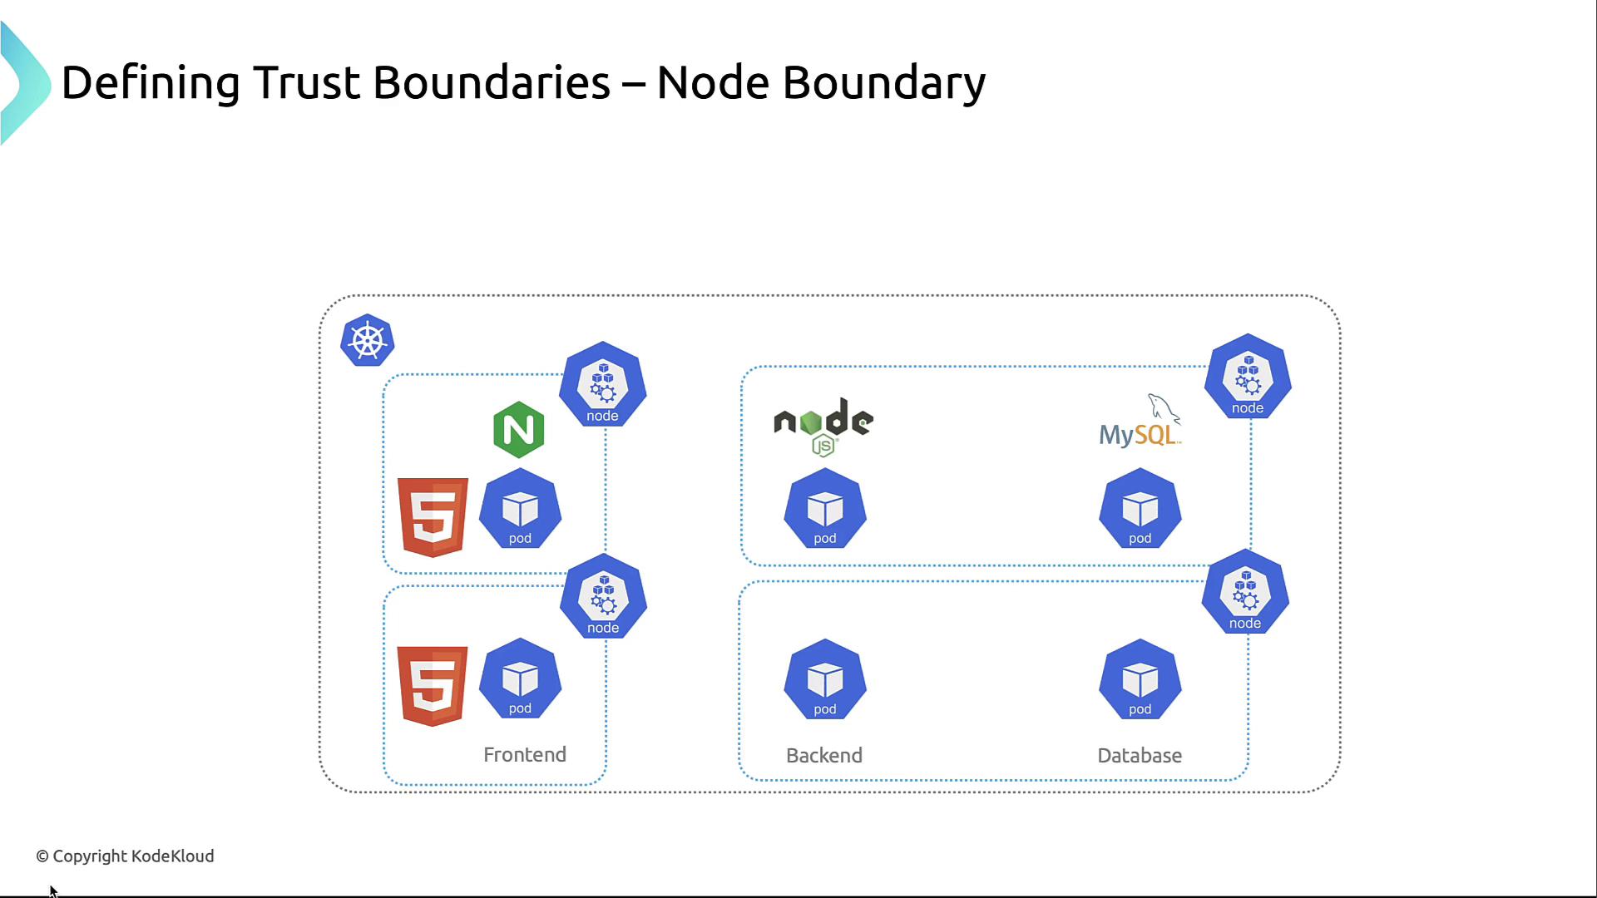Select the Node.js logo
The height and width of the screenshot is (898, 1597).
[x=823, y=426]
